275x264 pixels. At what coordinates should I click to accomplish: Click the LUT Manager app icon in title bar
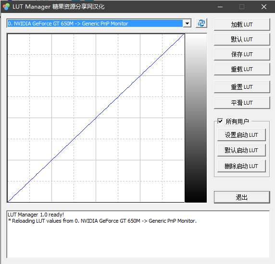tap(6, 7)
